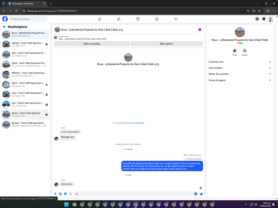Select the Messenger | Facebook browser tab

(x=27, y=3)
